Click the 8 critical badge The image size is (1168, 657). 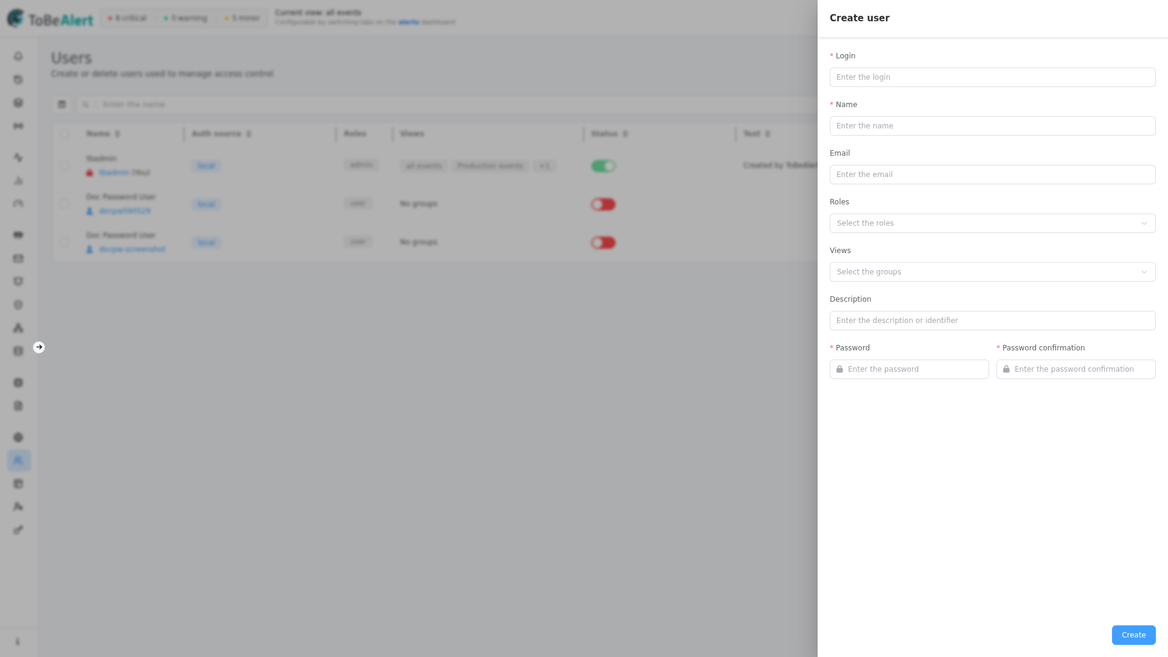127,18
